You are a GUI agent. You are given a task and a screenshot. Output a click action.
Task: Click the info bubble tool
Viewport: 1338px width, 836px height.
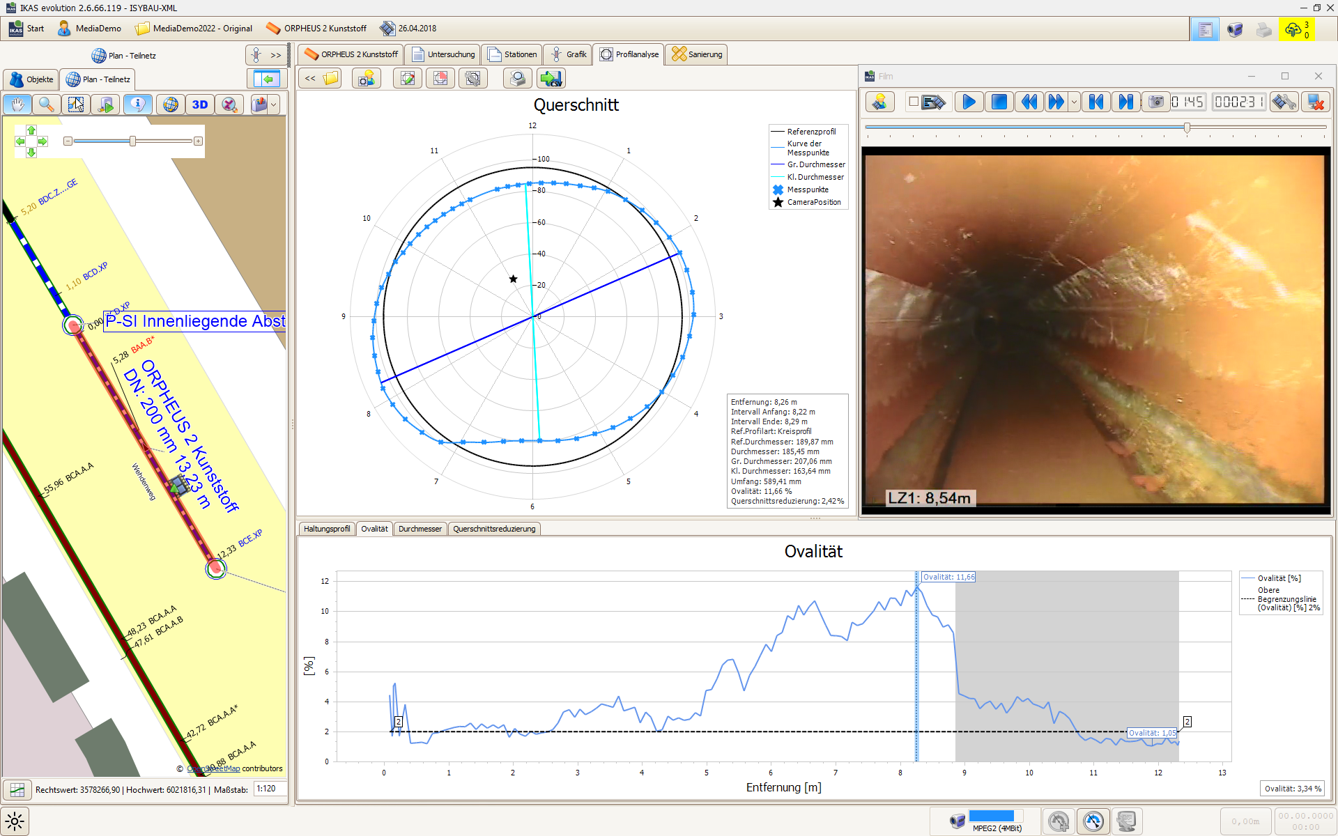click(138, 104)
